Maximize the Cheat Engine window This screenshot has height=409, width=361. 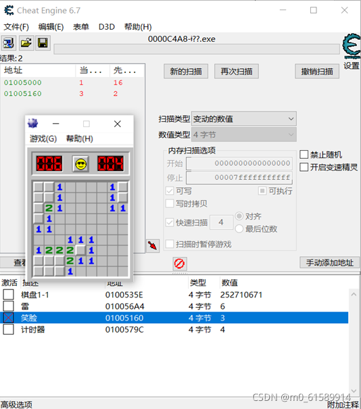tap(314, 10)
